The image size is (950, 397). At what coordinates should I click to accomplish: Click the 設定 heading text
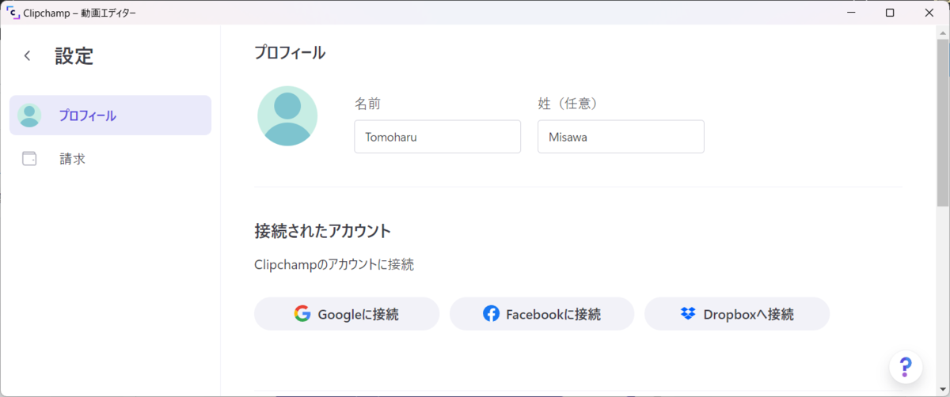pos(74,56)
